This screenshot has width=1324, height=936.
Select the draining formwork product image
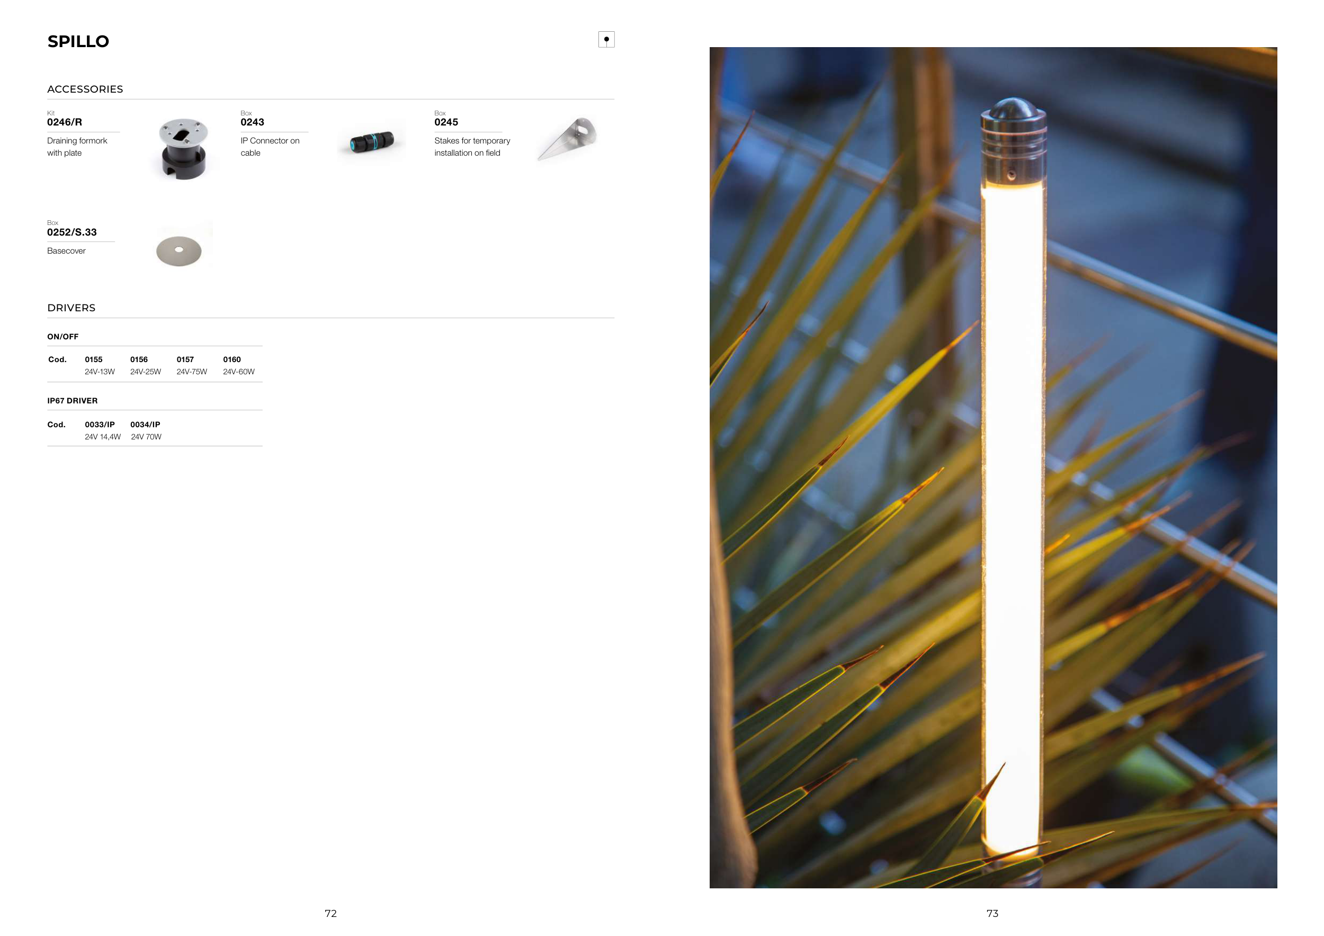tap(183, 149)
